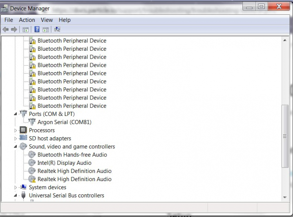Image resolution: width=293 pixels, height=217 pixels.
Task: Select the Processors label
Action: pos(42,130)
